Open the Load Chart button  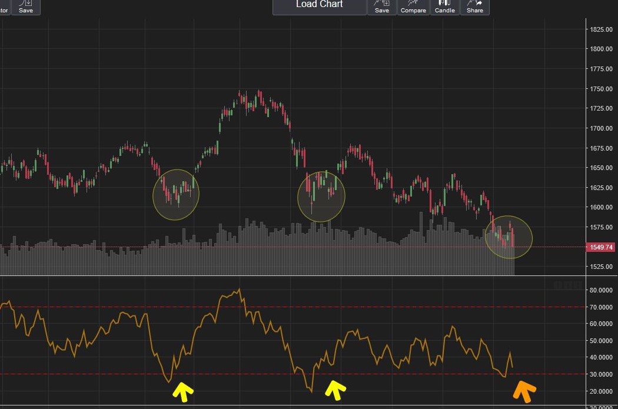(x=319, y=6)
